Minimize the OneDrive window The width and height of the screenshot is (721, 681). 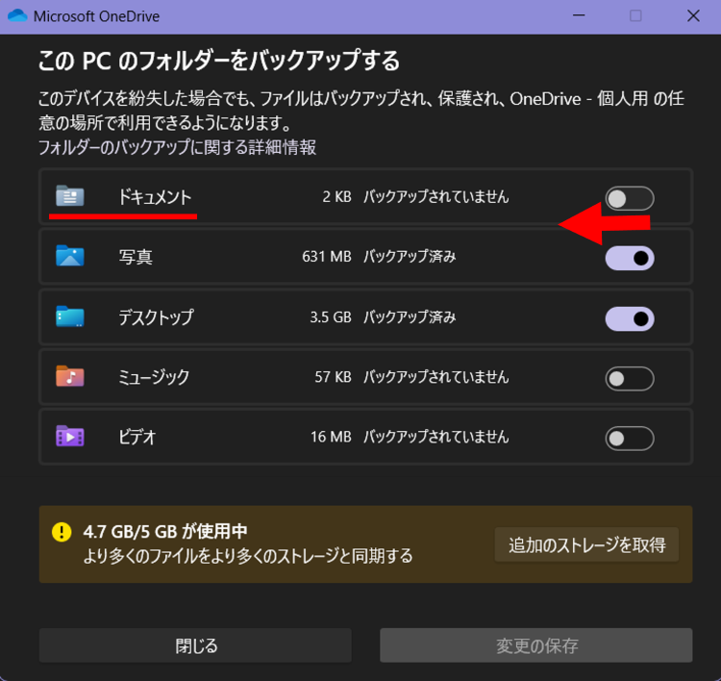click(x=579, y=15)
